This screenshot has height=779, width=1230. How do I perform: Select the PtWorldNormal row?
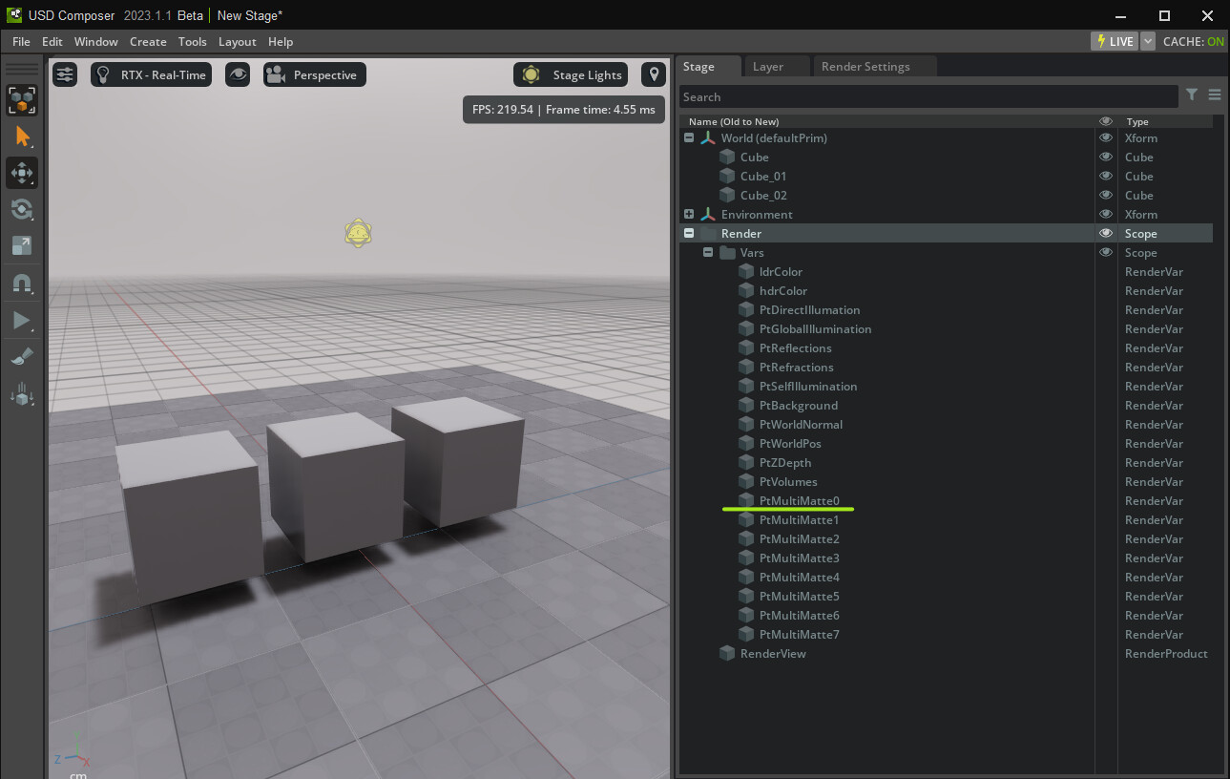(x=946, y=424)
